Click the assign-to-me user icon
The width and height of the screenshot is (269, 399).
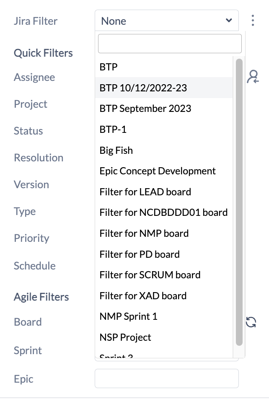pos(253,77)
